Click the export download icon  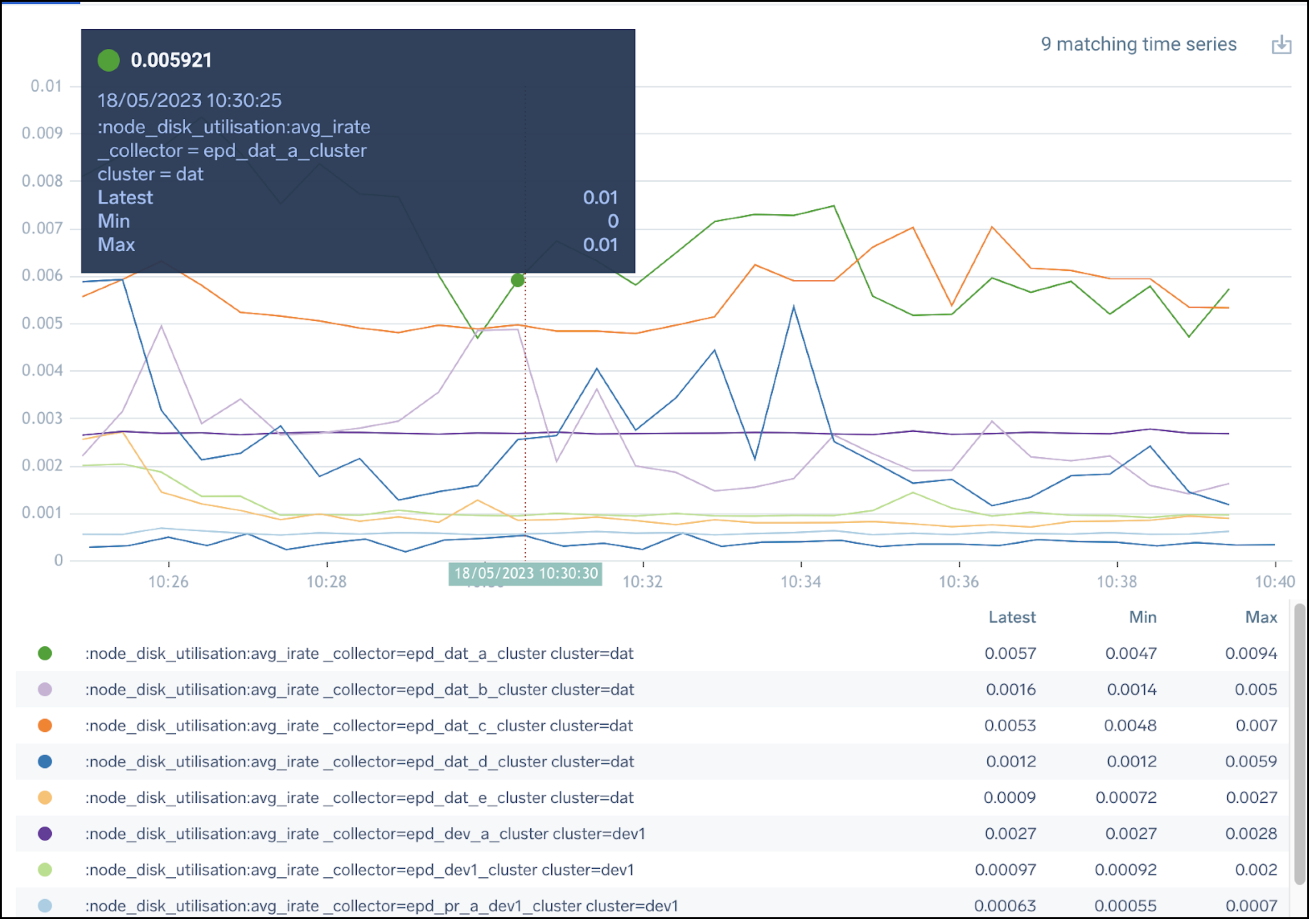point(1281,45)
